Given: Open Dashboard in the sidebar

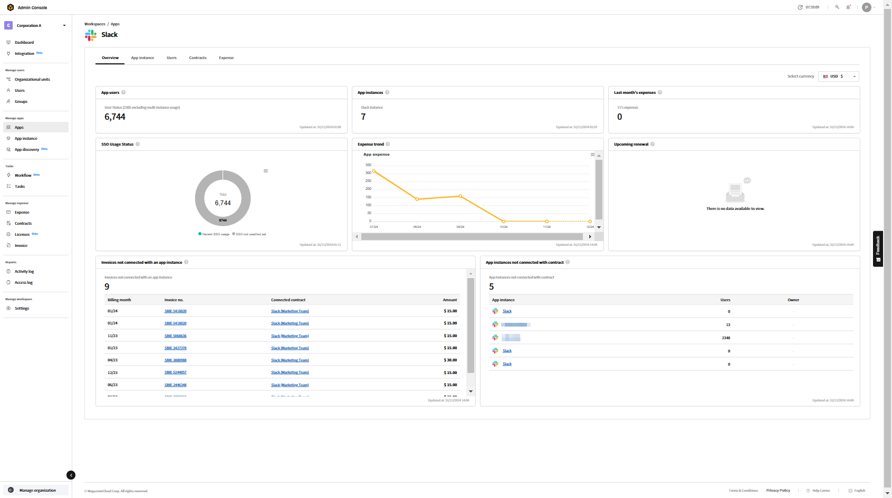Looking at the screenshot, I should [24, 42].
